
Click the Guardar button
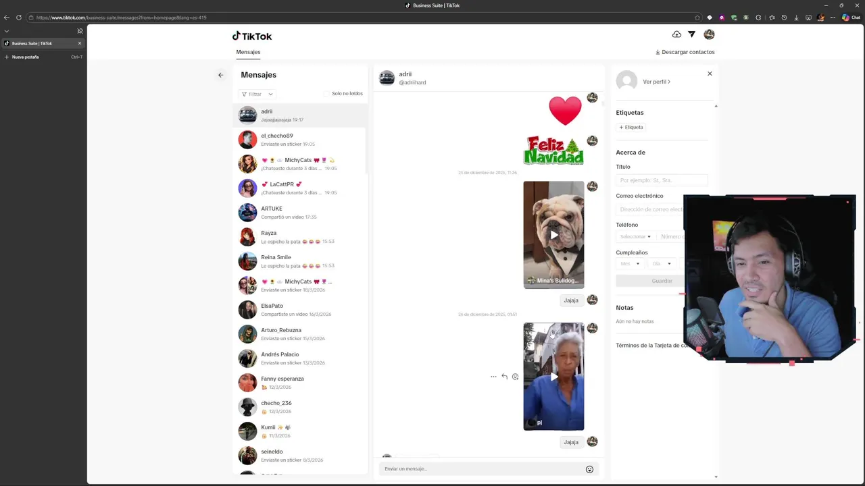(662, 281)
